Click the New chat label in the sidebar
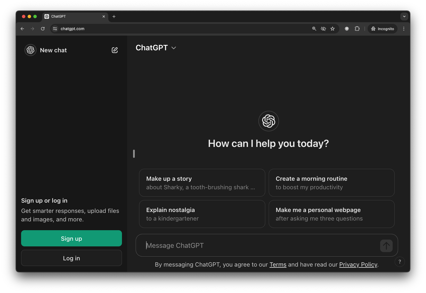Viewport: 426px width, 293px height. 53,50
